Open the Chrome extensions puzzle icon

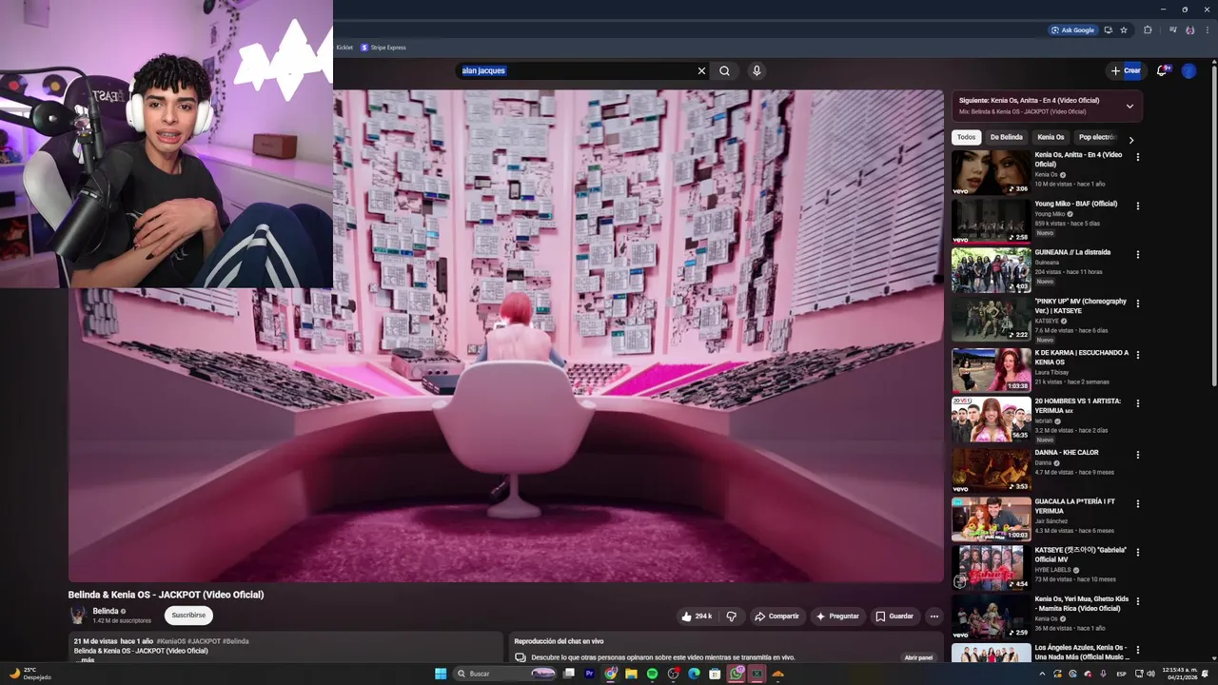1148,29
